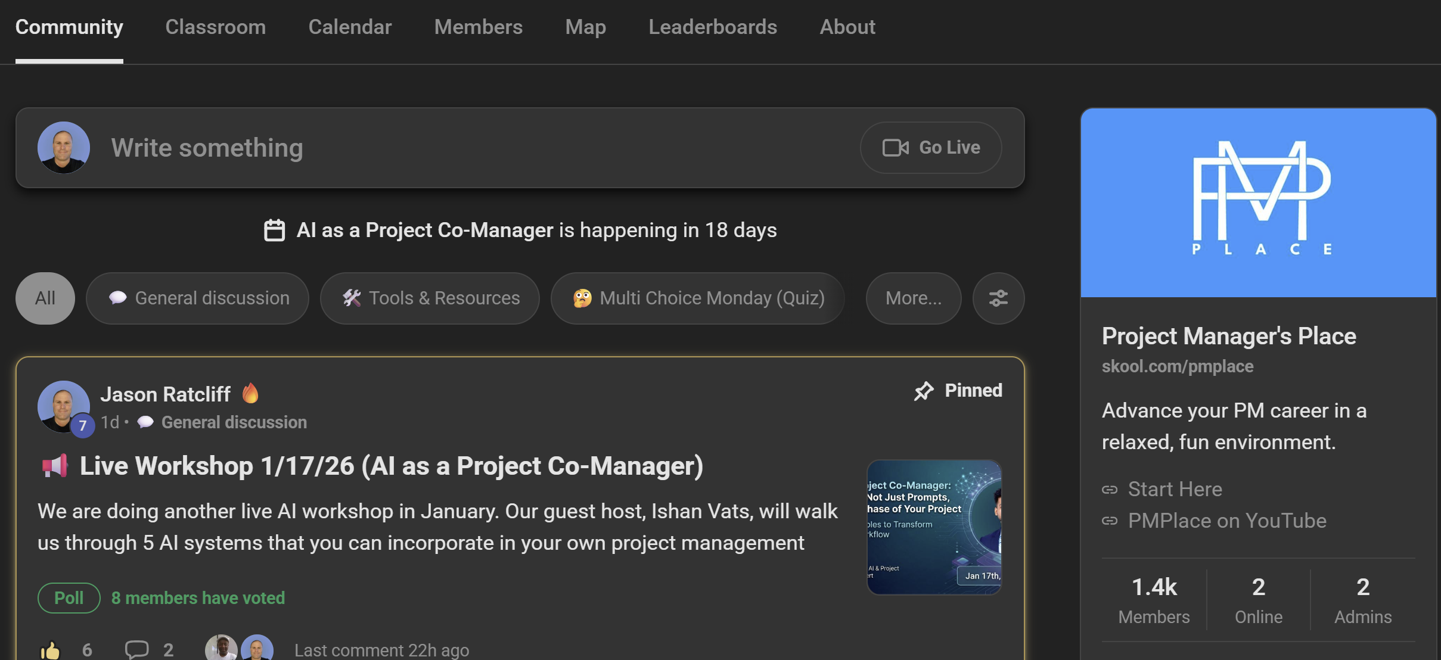Open the Leaderboards tab
The height and width of the screenshot is (660, 1441).
click(712, 27)
